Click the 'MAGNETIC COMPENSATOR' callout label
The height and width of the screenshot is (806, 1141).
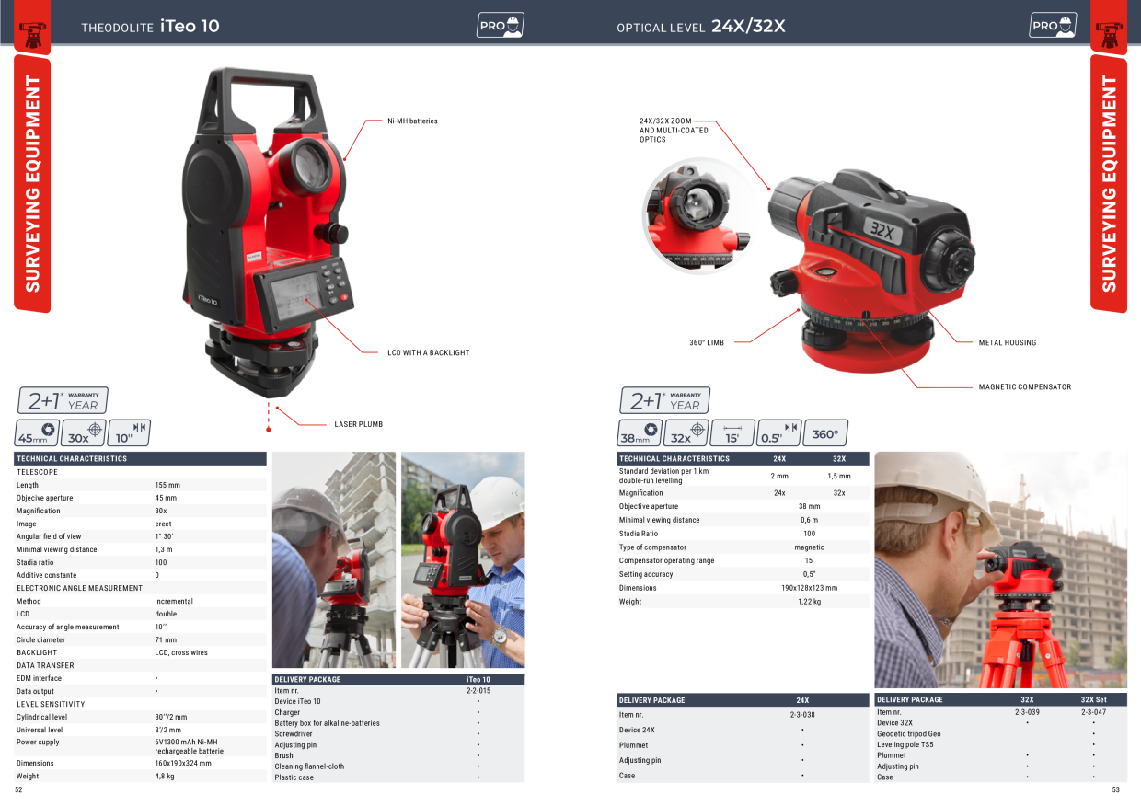tap(1025, 386)
